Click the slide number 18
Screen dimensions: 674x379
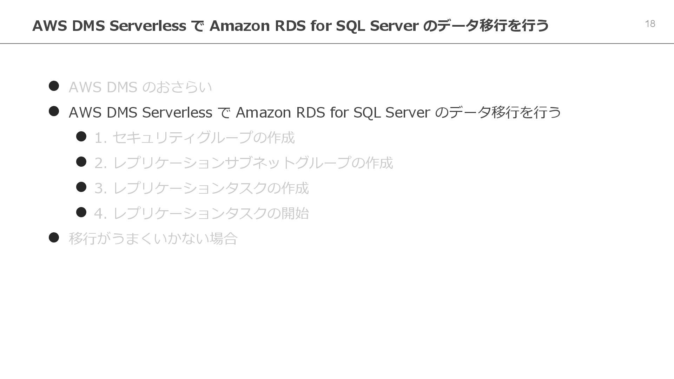(650, 24)
